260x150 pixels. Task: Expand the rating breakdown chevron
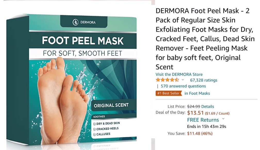pos(183,80)
